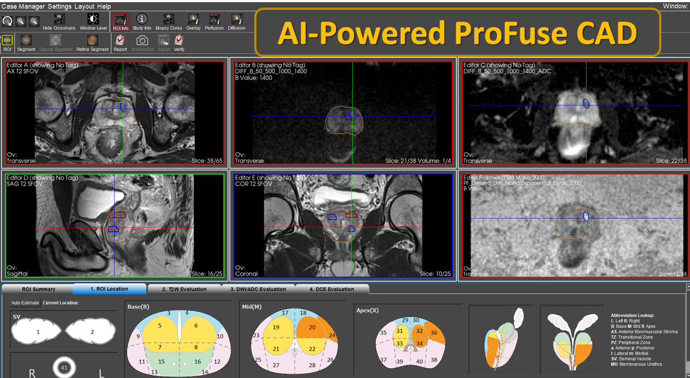Open the Layout menu
The height and width of the screenshot is (378, 690).
pyautogui.click(x=85, y=6)
